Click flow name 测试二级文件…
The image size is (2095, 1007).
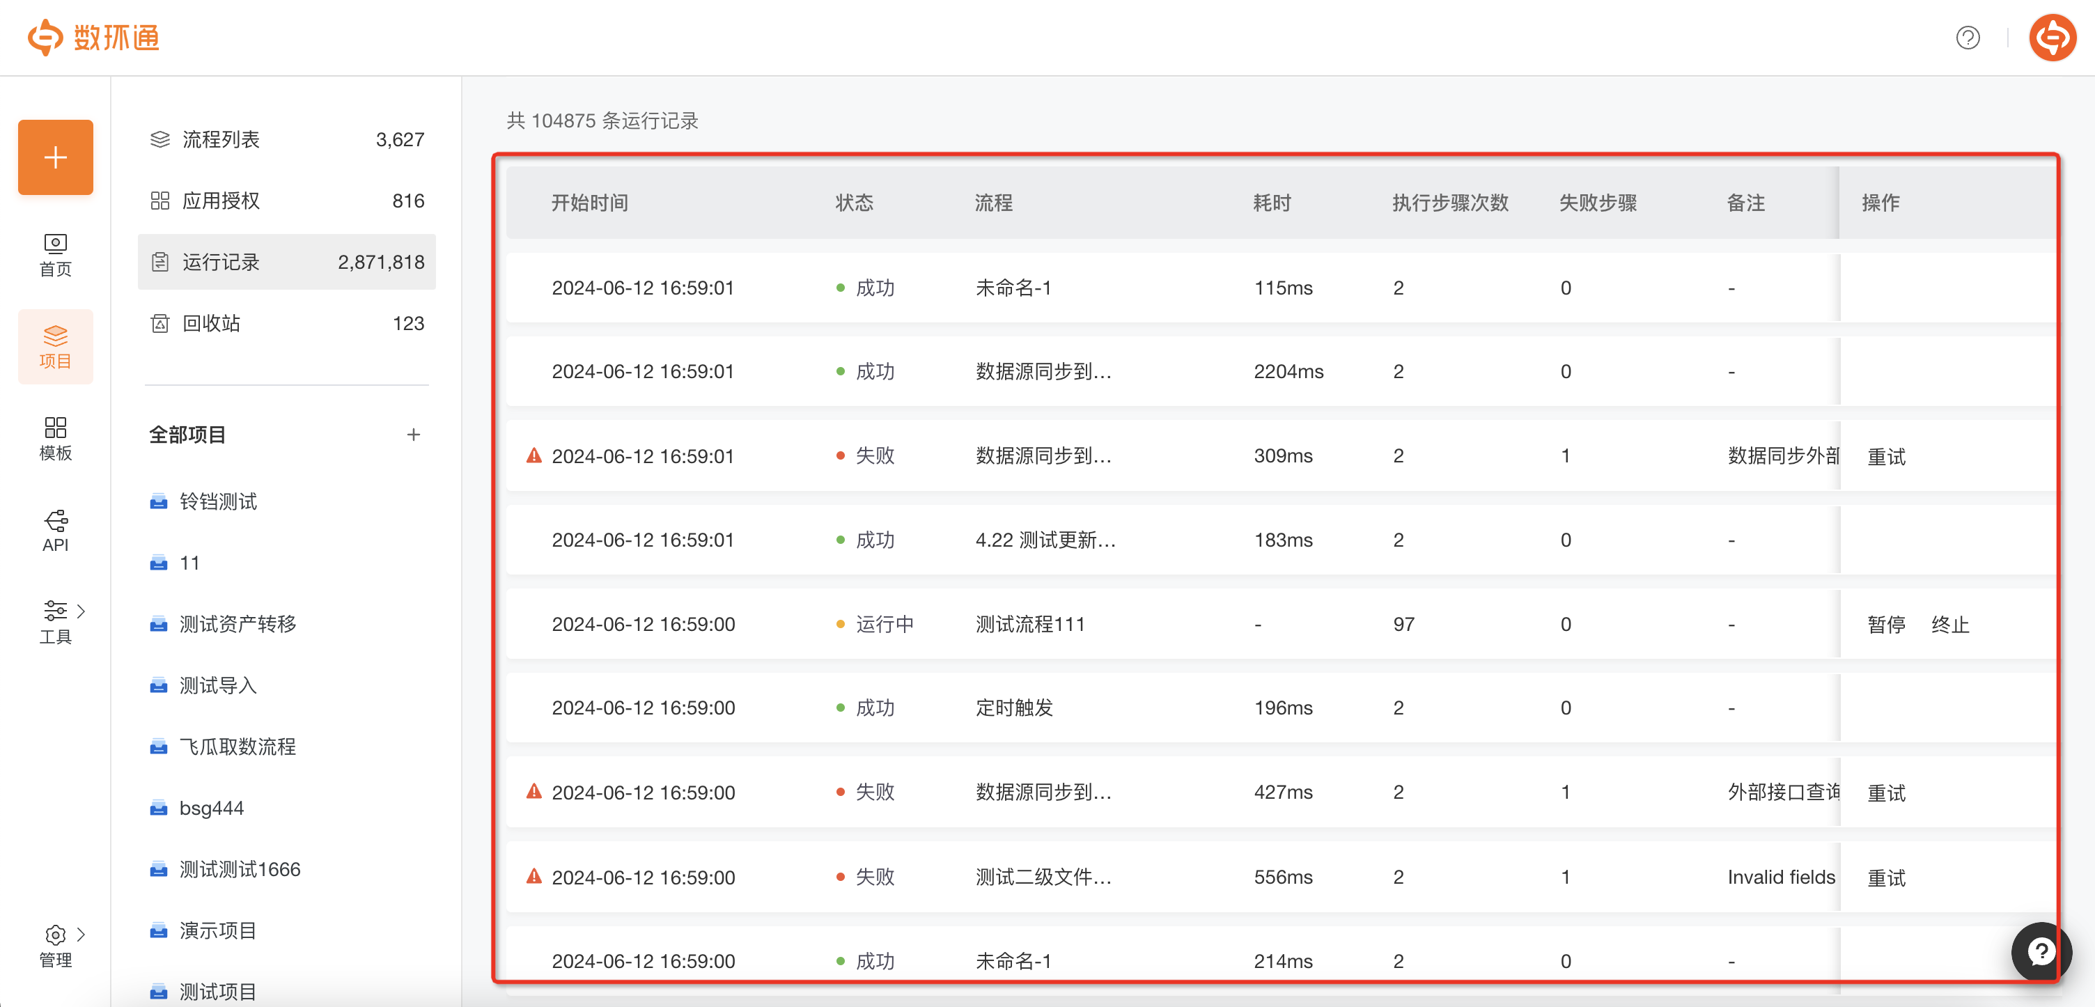[1043, 877]
